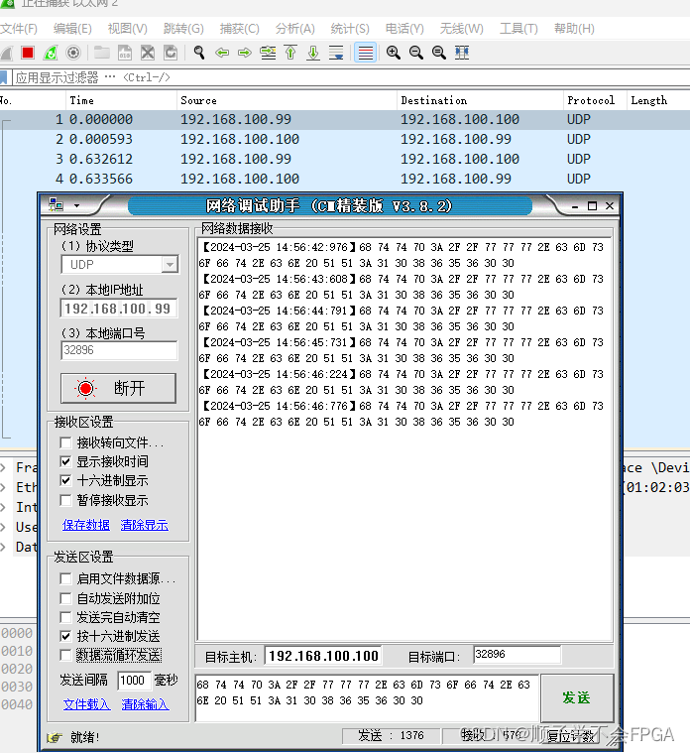Expand the Data detail row
The image size is (690, 753).
[3, 547]
